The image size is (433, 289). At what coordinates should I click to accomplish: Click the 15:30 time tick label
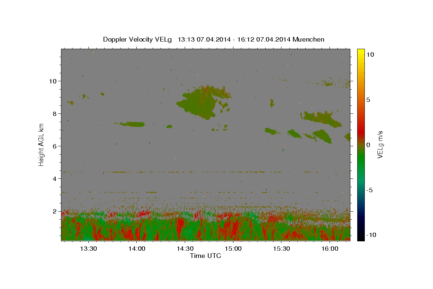[281, 249]
